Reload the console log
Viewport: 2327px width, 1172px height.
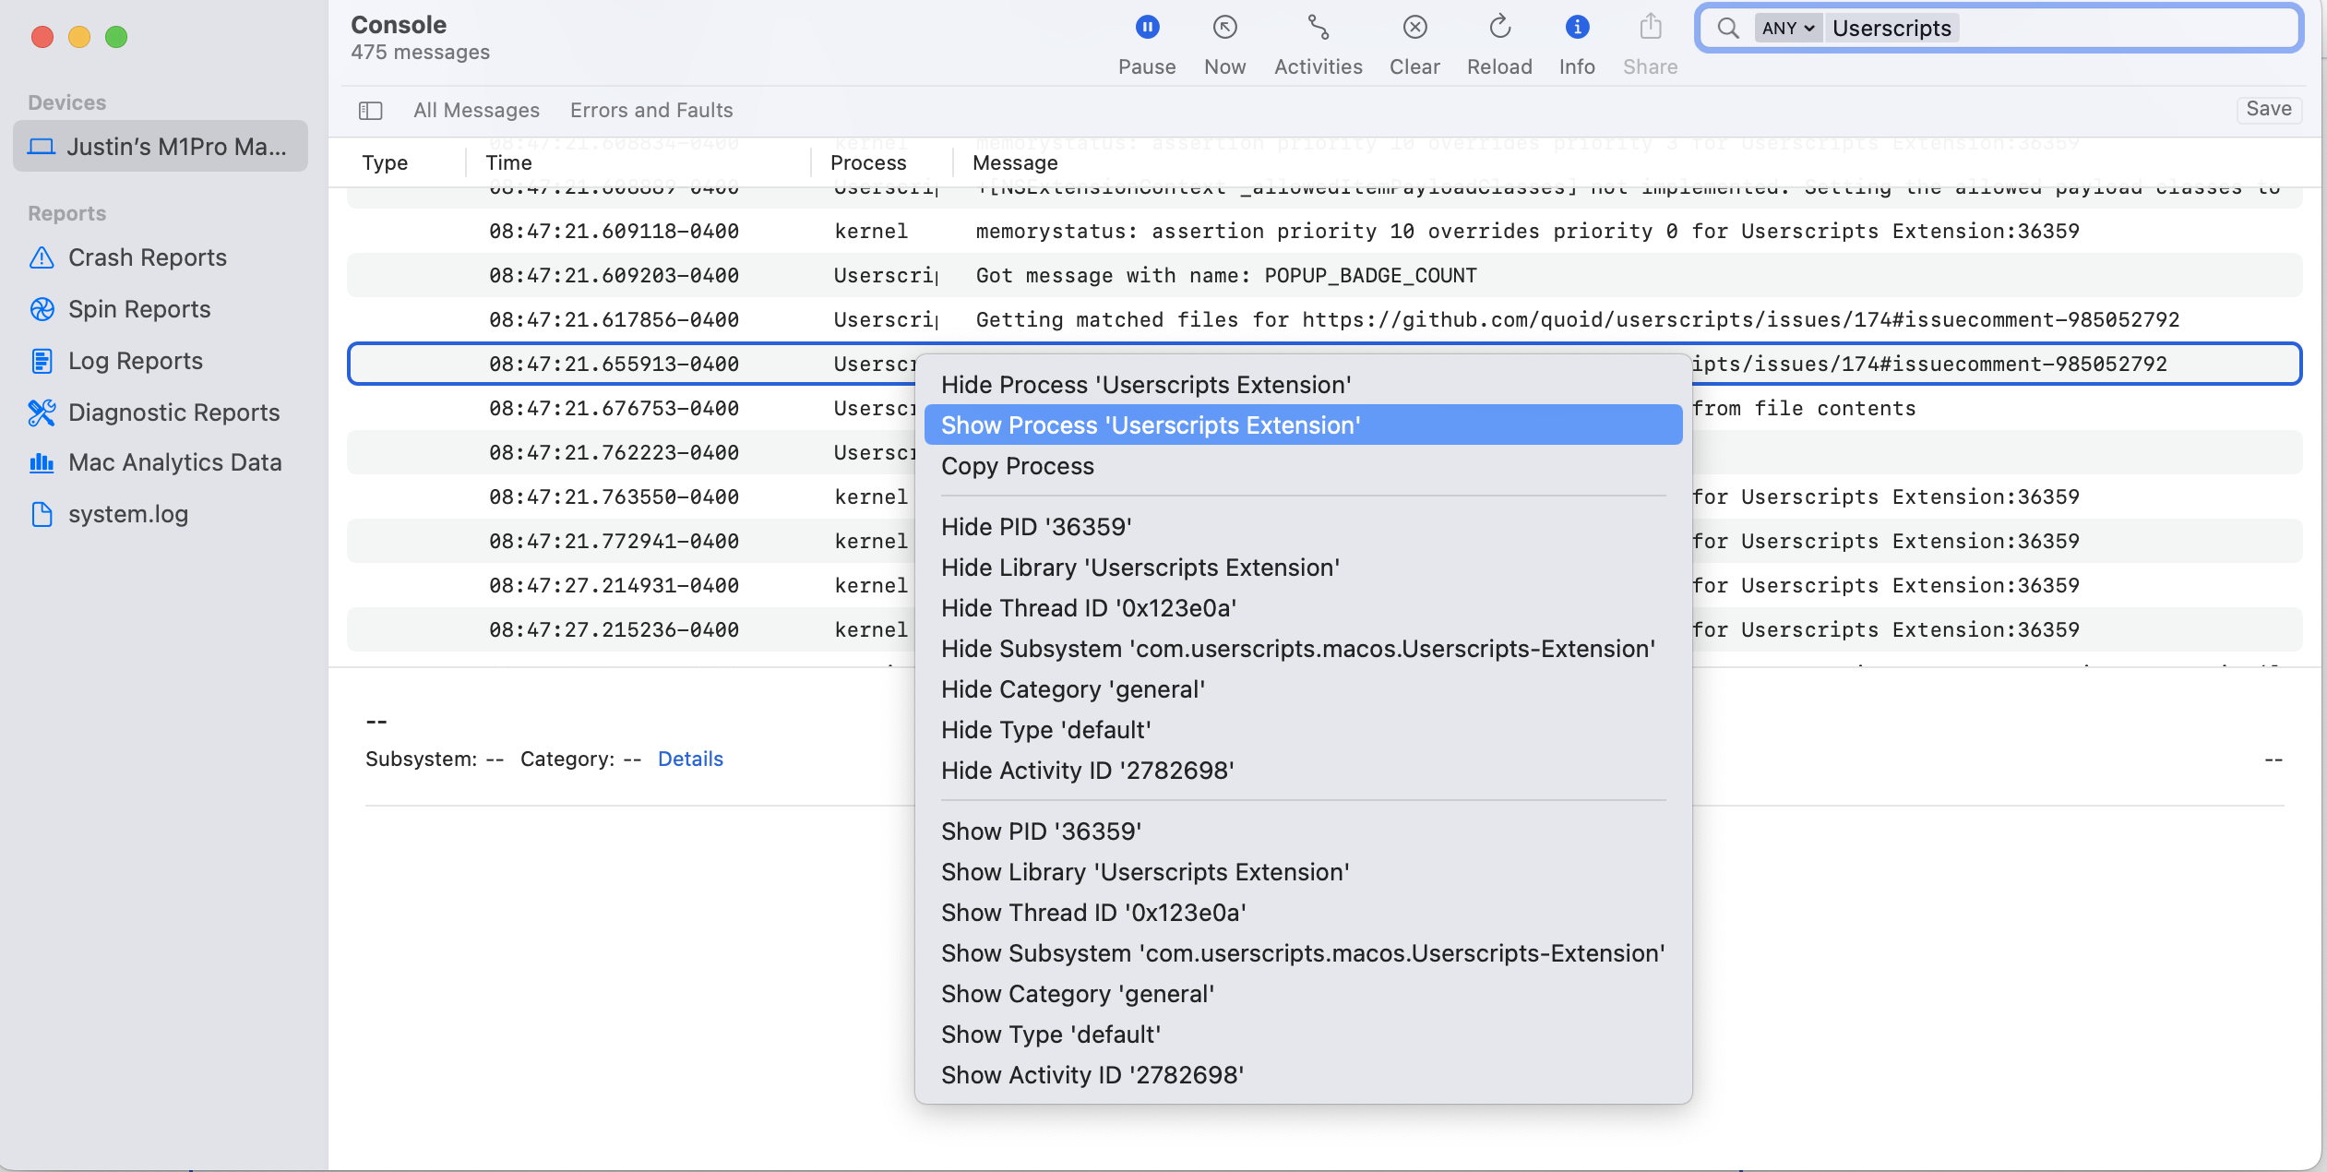[1499, 29]
